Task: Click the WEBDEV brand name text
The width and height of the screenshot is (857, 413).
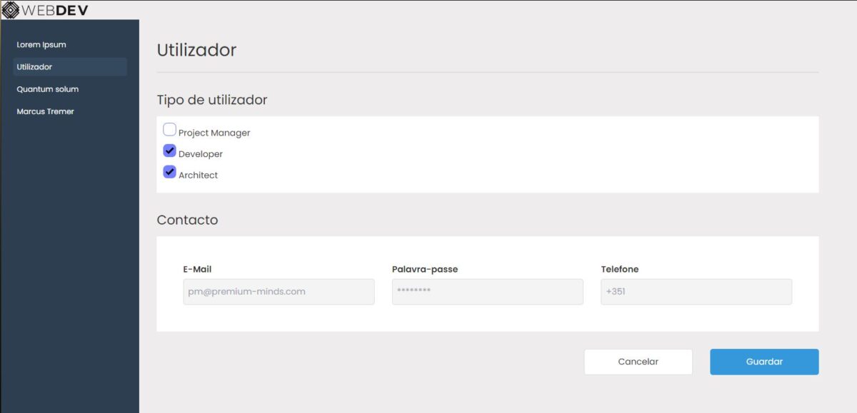Action: click(56, 10)
